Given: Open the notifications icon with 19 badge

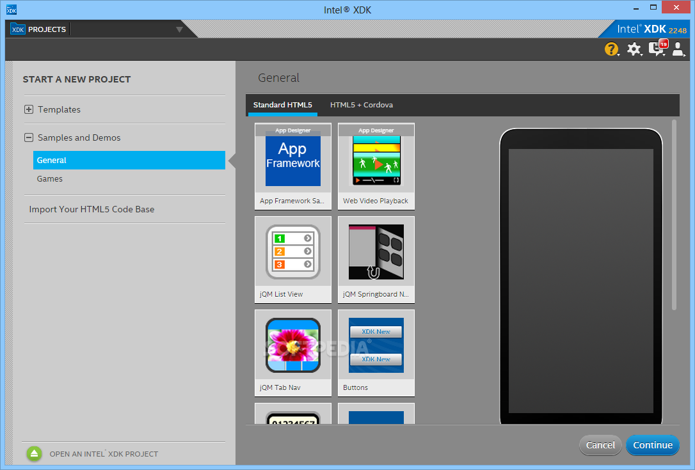Looking at the screenshot, I should click(657, 49).
